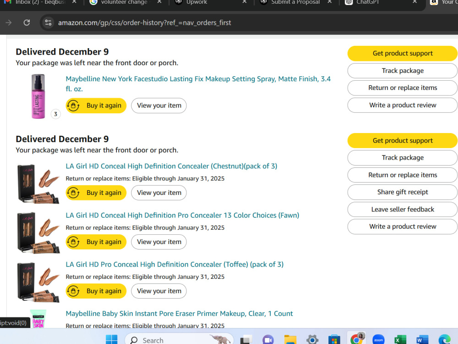458x344 pixels.
Task: Return or replace items in concealer order
Action: pos(403,175)
